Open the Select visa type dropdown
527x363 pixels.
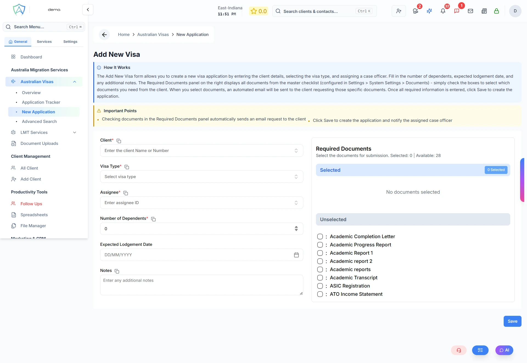(201, 177)
